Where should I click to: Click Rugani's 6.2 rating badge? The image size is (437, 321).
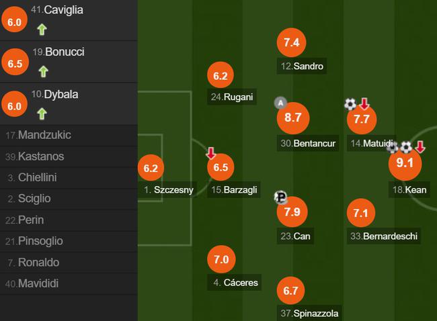point(221,77)
